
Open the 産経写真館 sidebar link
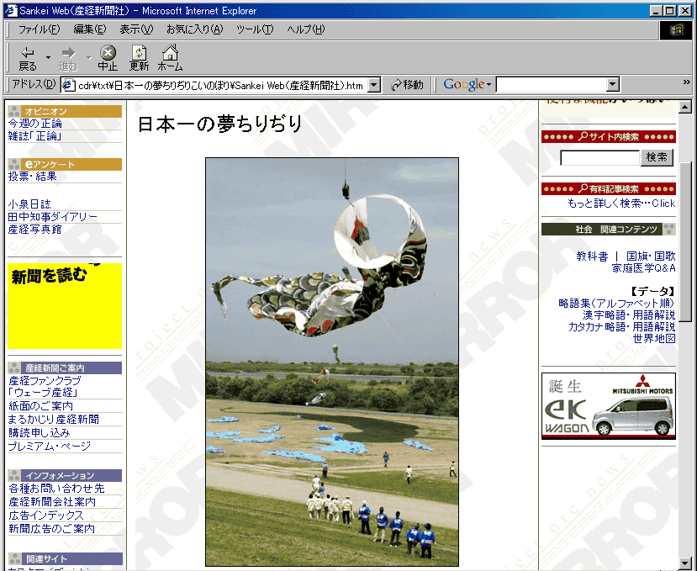(x=34, y=230)
